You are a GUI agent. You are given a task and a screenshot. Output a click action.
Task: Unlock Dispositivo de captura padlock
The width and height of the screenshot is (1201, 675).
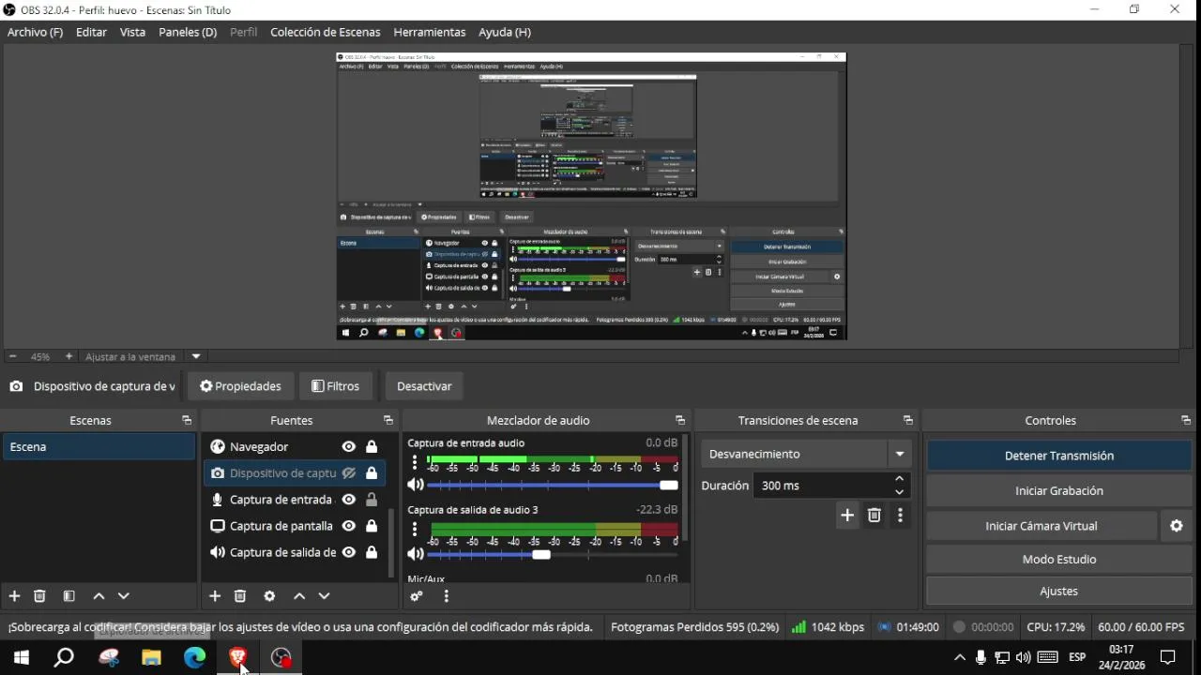pyautogui.click(x=372, y=473)
